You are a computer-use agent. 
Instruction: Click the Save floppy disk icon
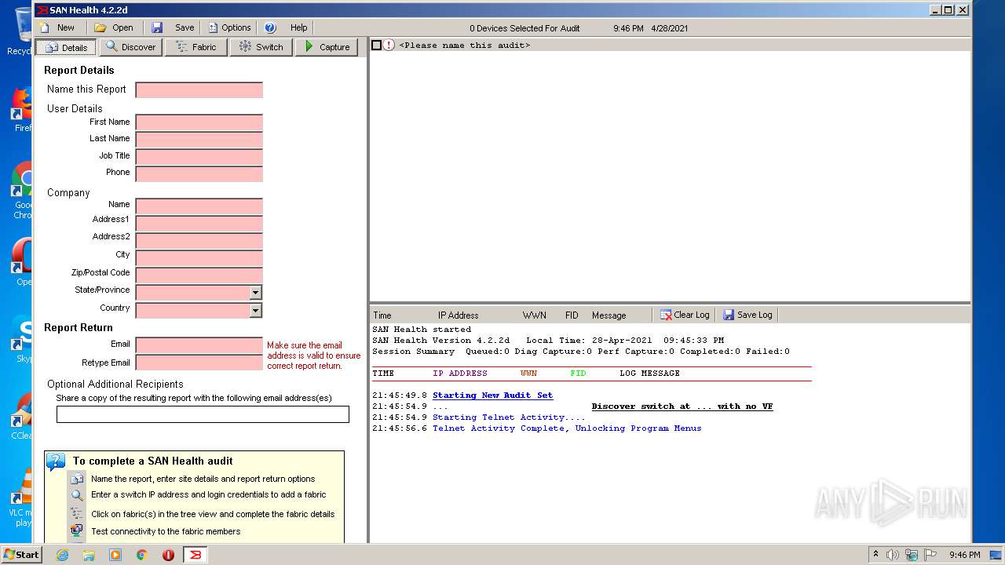tap(157, 27)
